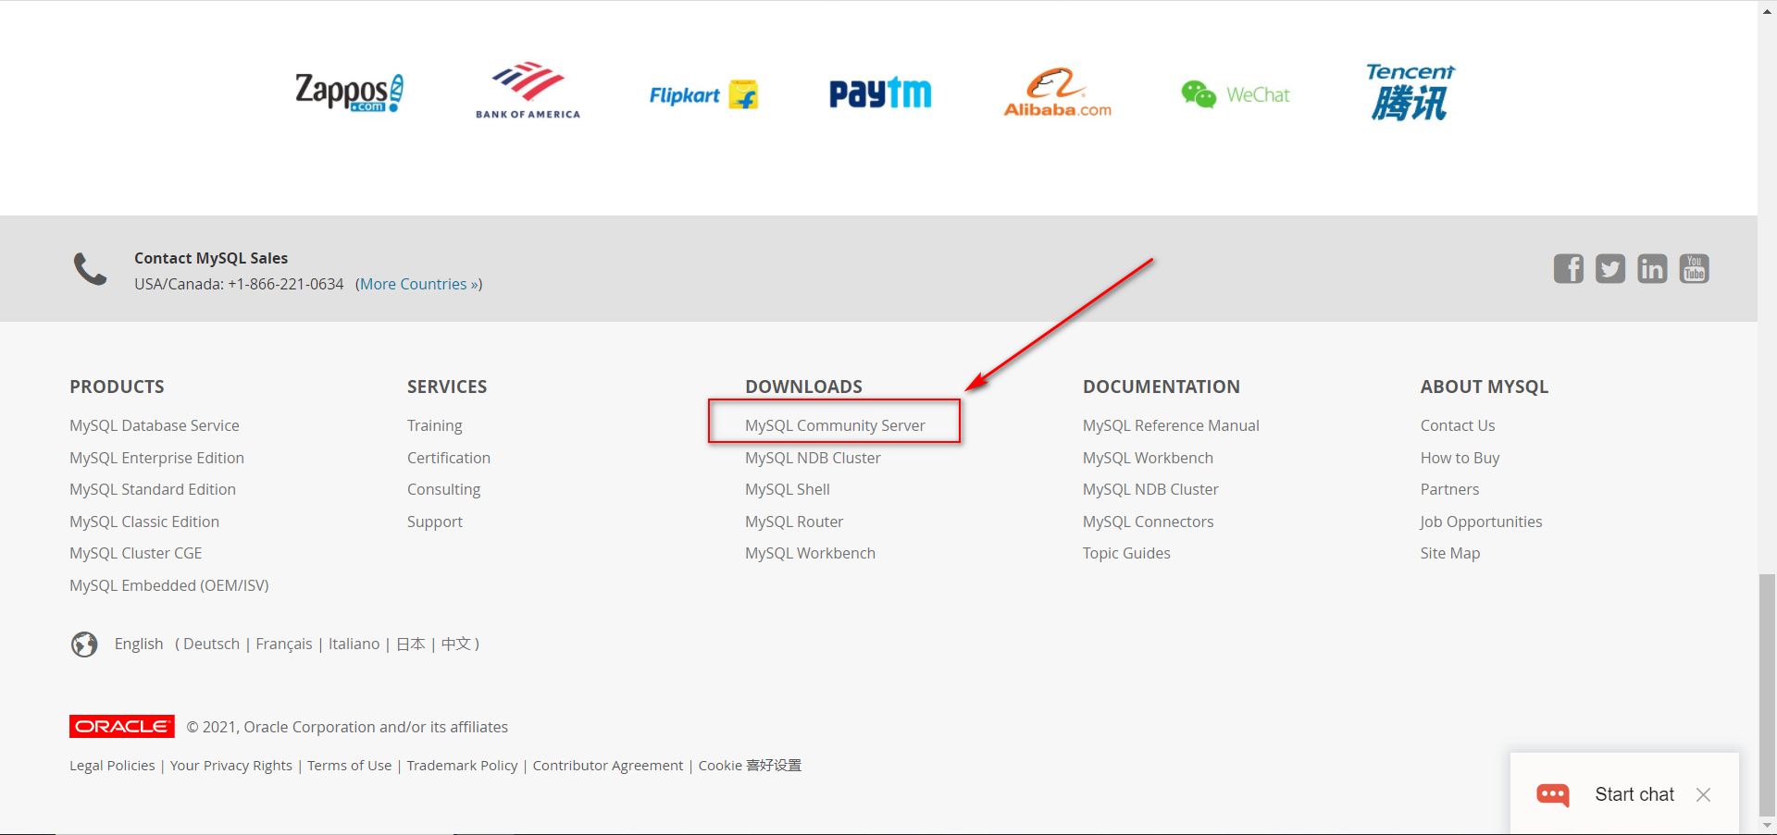Open MySQL Classic Edition link
The width and height of the screenshot is (1777, 835).
coord(144,522)
